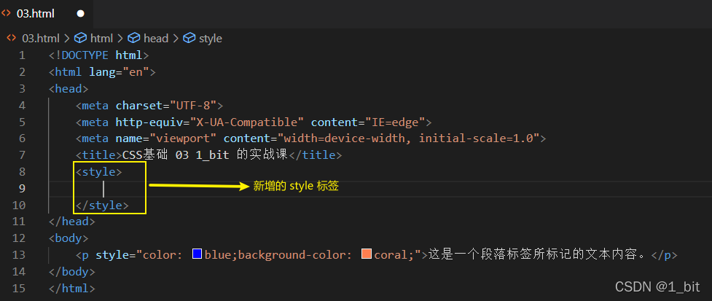Select the 03.html editor tab

tap(47, 14)
